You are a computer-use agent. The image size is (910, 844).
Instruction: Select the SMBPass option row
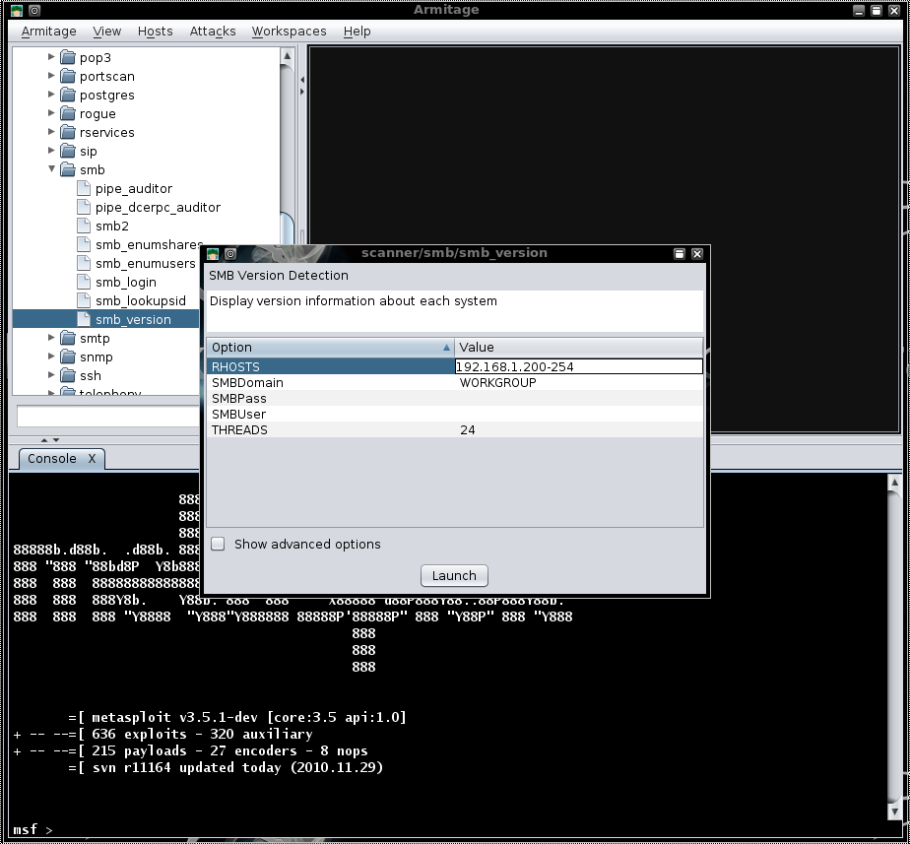[x=454, y=398]
